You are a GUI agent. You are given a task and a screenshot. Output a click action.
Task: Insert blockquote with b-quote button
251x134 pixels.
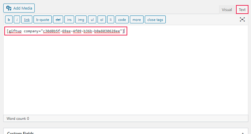(43, 19)
